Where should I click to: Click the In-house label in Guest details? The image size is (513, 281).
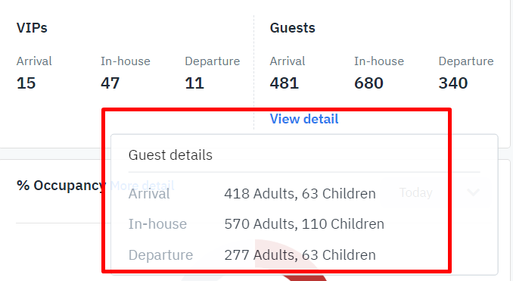(x=157, y=224)
